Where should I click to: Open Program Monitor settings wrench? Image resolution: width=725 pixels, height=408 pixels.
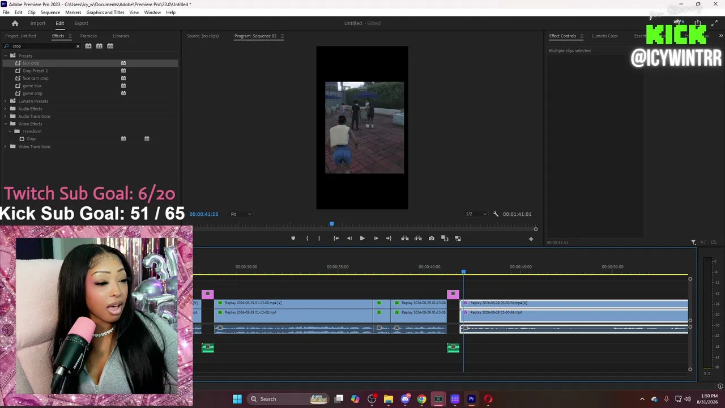tap(496, 214)
